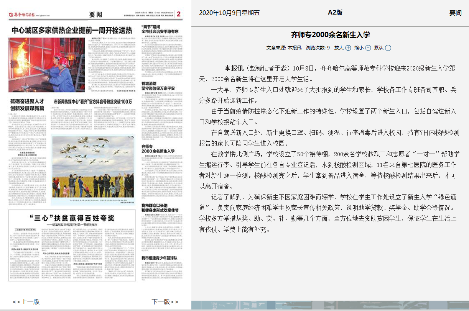Image resolution: width=469 pixels, height=311 pixels.
Task: Select the 齐师专2000余名新生入学 article on page
Action: point(158,149)
